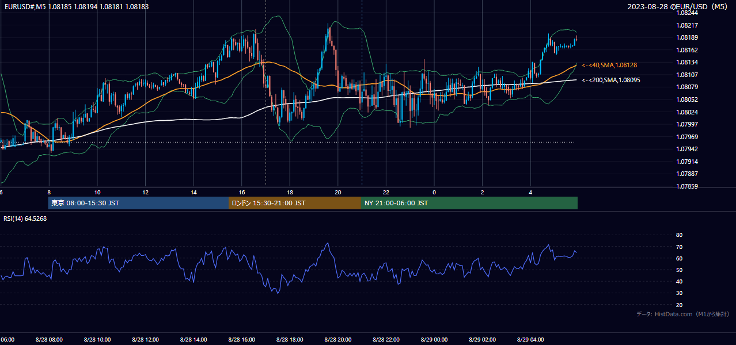Click hour tick '12' under the price chart

(145, 193)
